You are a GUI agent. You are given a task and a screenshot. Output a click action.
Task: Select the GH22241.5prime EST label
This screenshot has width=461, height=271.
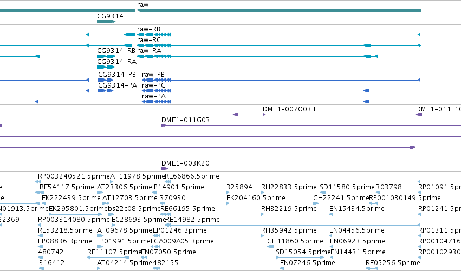pos(341,198)
